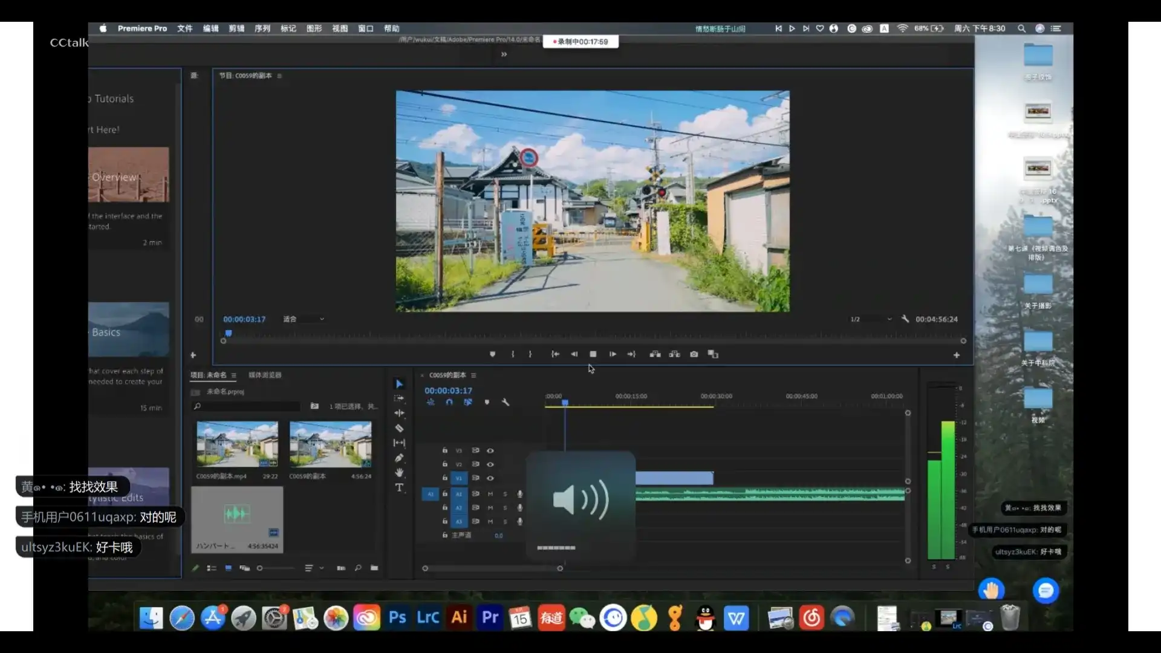Select the Ripple Edit tool
The image size is (1161, 653).
tap(399, 413)
